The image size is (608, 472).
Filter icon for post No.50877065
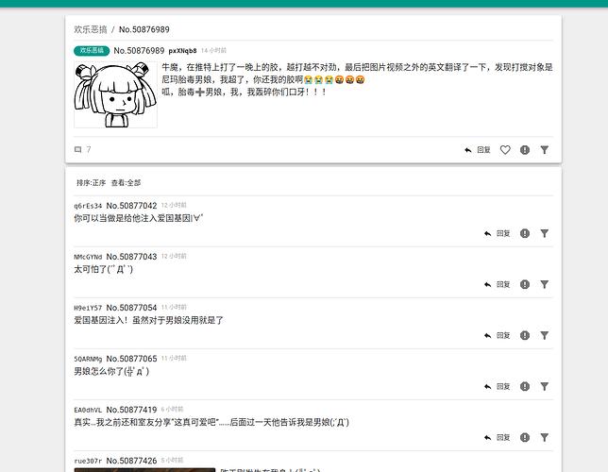(x=545, y=386)
